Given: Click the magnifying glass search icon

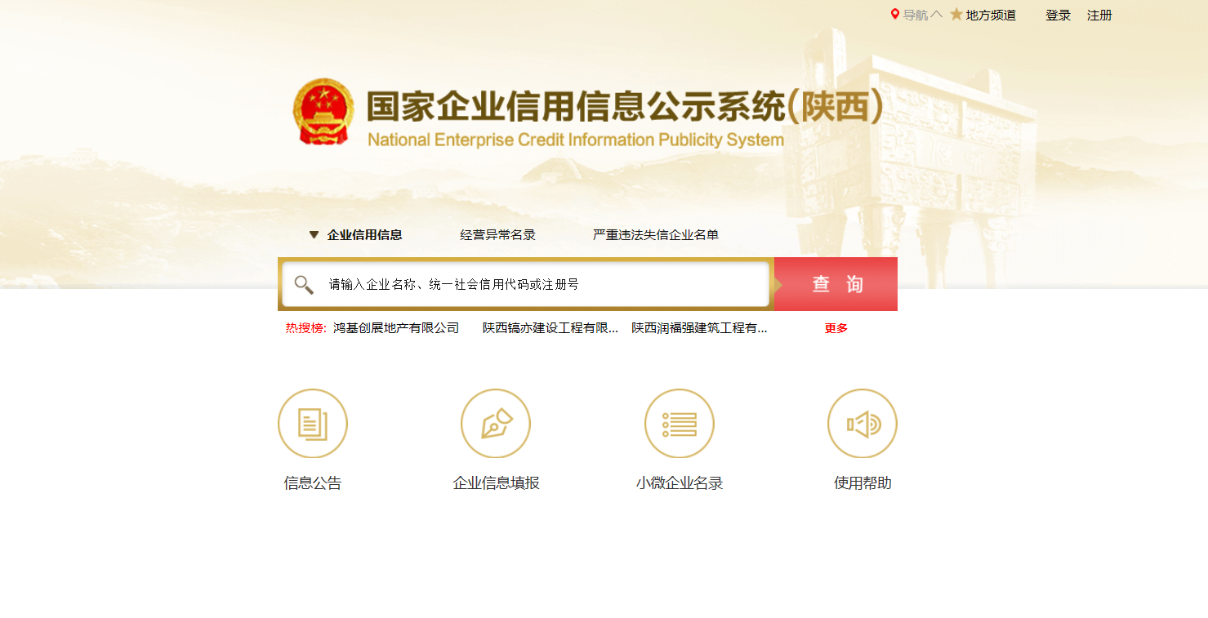Looking at the screenshot, I should point(304,284).
